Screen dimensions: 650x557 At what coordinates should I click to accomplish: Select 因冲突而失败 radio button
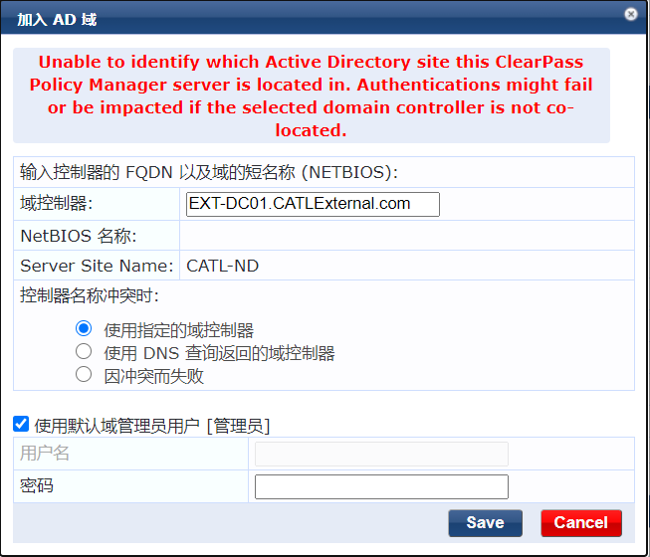pyautogui.click(x=85, y=375)
